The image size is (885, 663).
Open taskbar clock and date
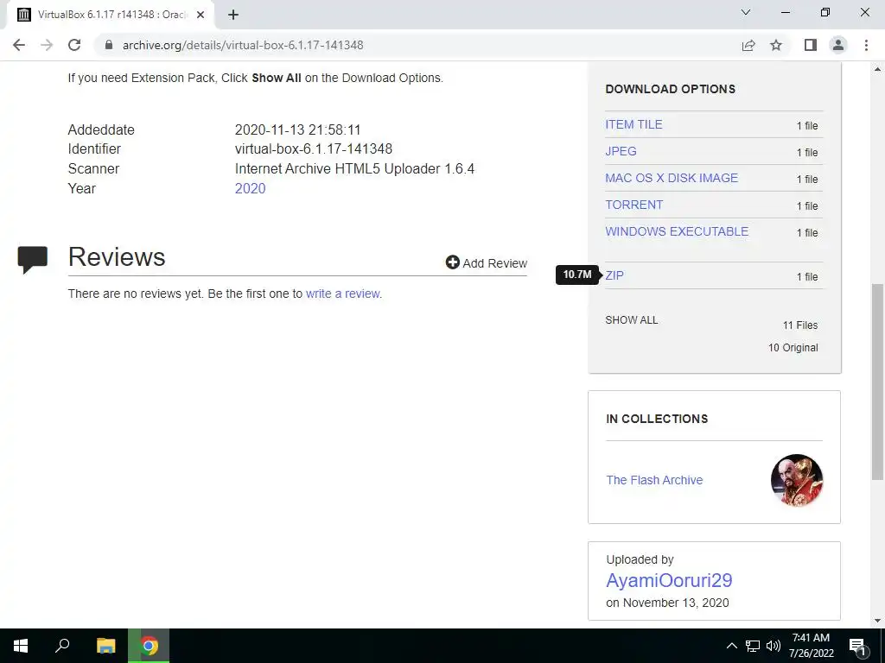pyautogui.click(x=811, y=646)
